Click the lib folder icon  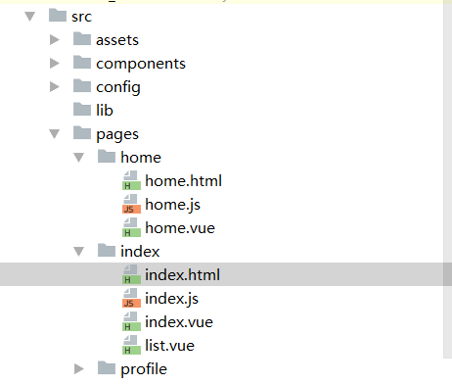[x=82, y=110]
